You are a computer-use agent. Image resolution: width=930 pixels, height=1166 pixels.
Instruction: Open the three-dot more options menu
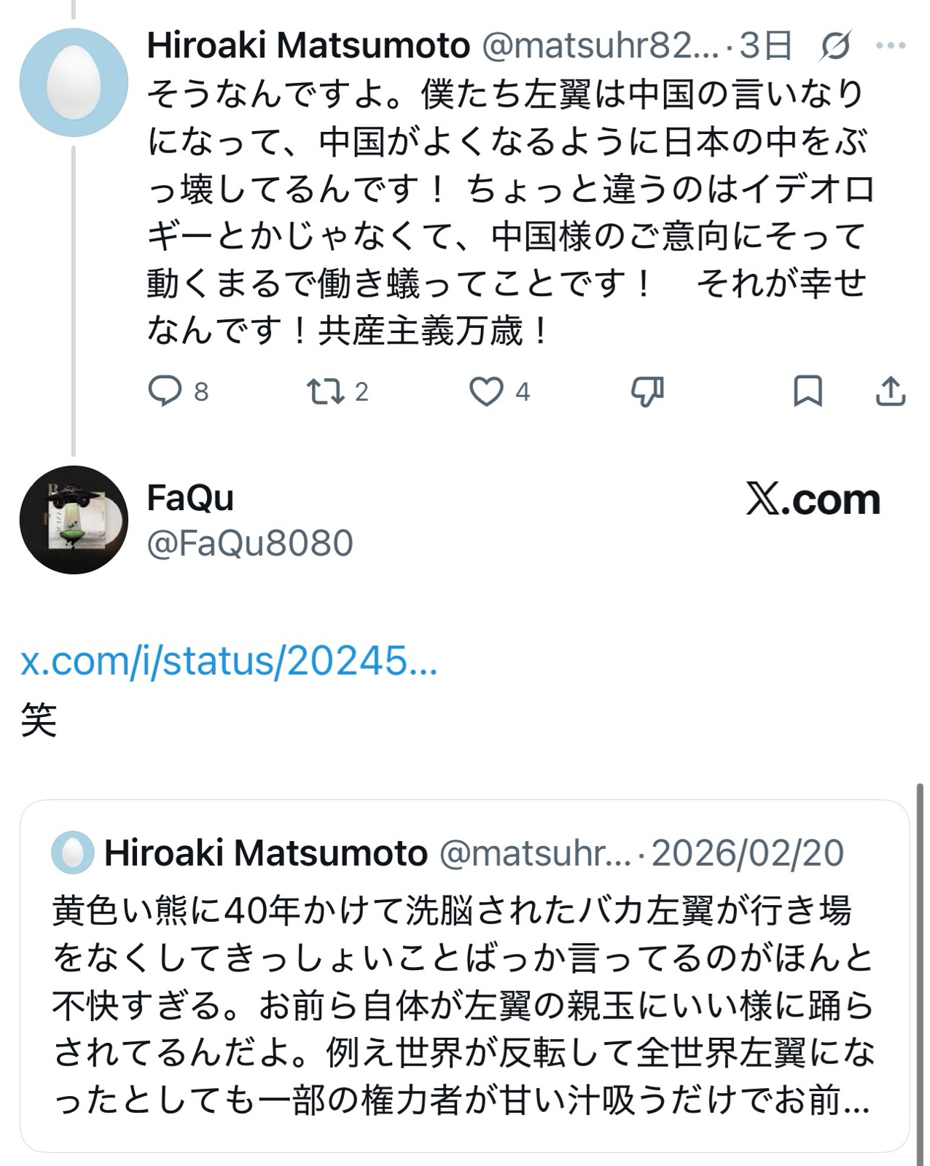pos(890,45)
